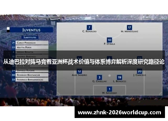
Task: Click the Alex Sandro name label
Action: pyautogui.click(x=79, y=75)
